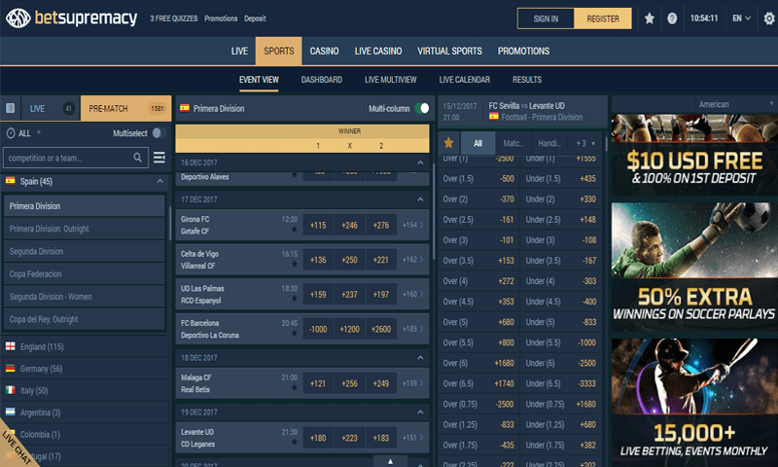Collapse the Spain (45) section
The height and width of the screenshot is (467, 778).
point(159,181)
